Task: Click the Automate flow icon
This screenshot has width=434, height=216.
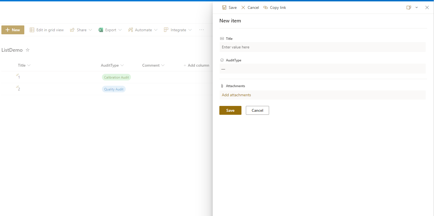Action: [x=131, y=30]
